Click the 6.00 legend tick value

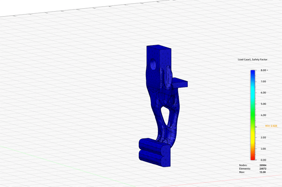263,92
